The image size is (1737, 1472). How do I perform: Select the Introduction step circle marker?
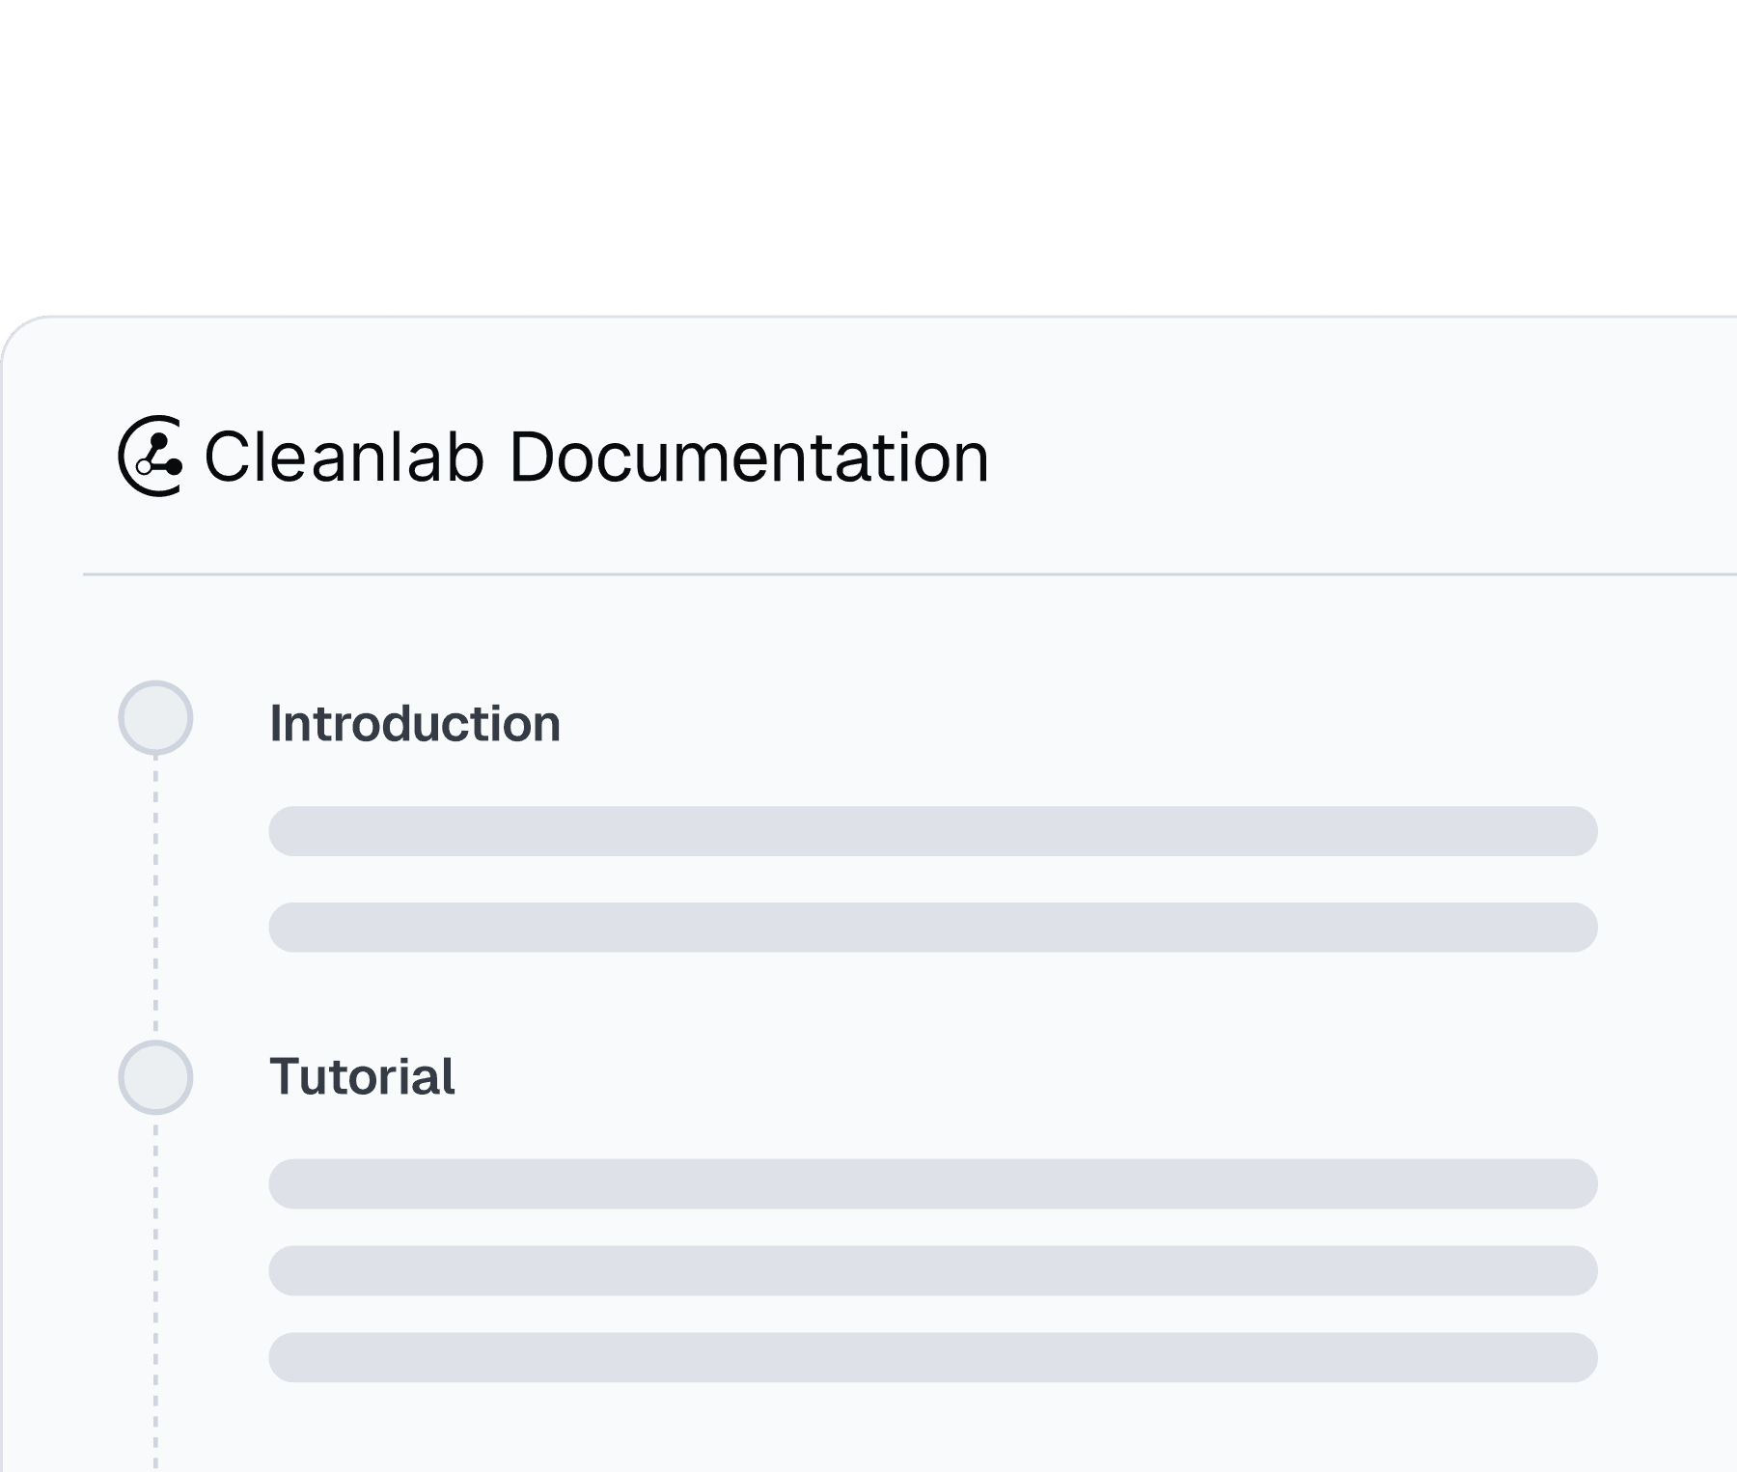click(x=155, y=718)
